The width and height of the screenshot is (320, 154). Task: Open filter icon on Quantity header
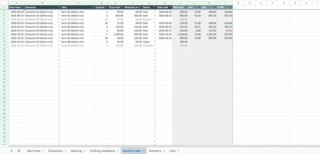106,7
